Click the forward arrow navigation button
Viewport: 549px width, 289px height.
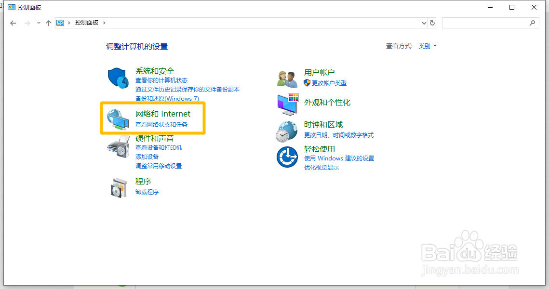pyautogui.click(x=27, y=23)
